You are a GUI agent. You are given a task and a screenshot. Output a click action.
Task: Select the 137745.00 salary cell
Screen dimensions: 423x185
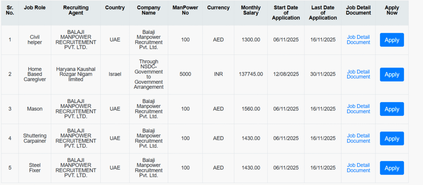click(251, 74)
